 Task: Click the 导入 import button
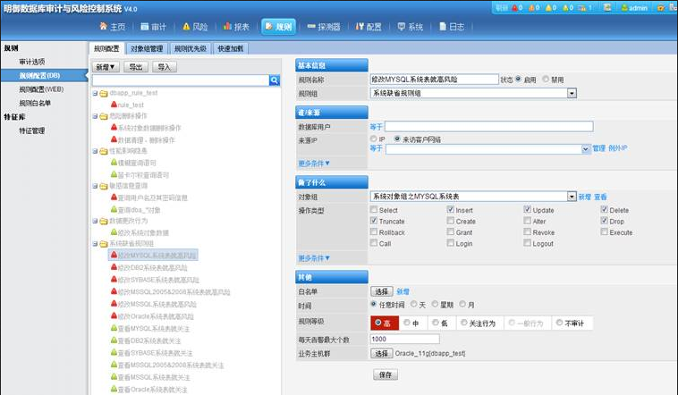[165, 67]
